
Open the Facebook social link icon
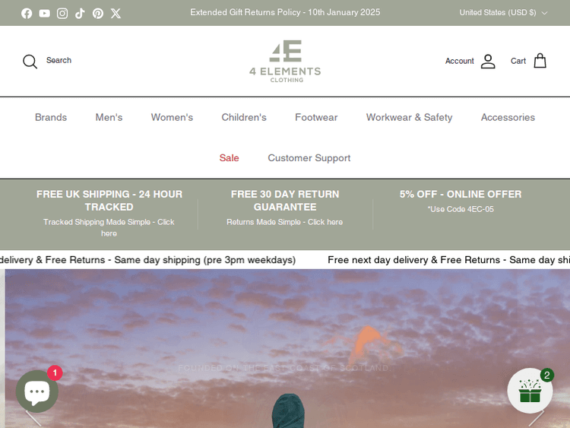[x=27, y=14]
